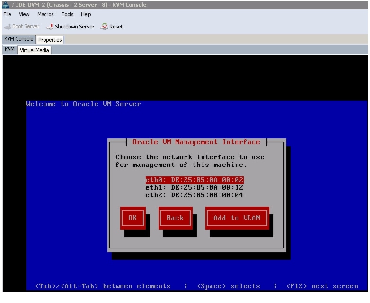Click the Welcome to Oracle VM Server heading
The image size is (370, 303).
pyautogui.click(x=84, y=104)
